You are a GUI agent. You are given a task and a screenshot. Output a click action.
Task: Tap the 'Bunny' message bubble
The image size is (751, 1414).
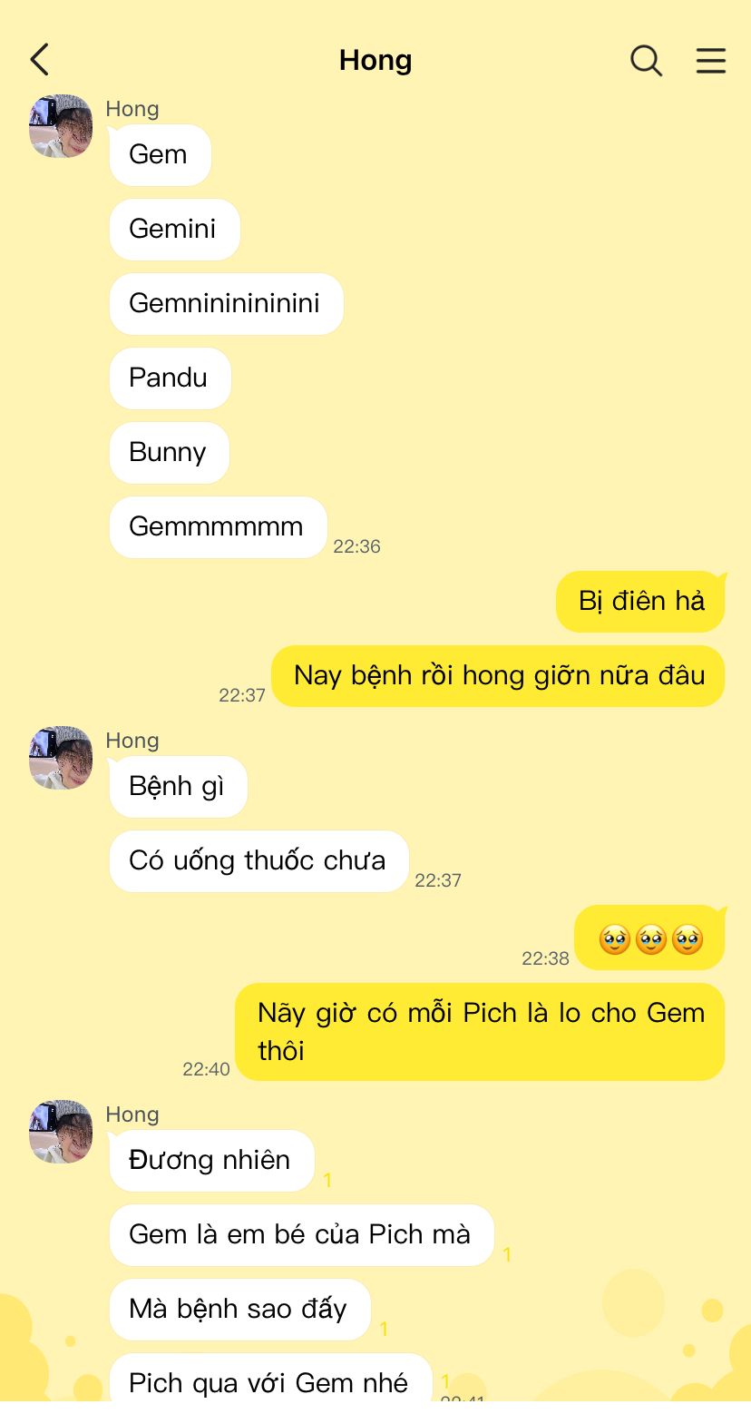click(169, 453)
